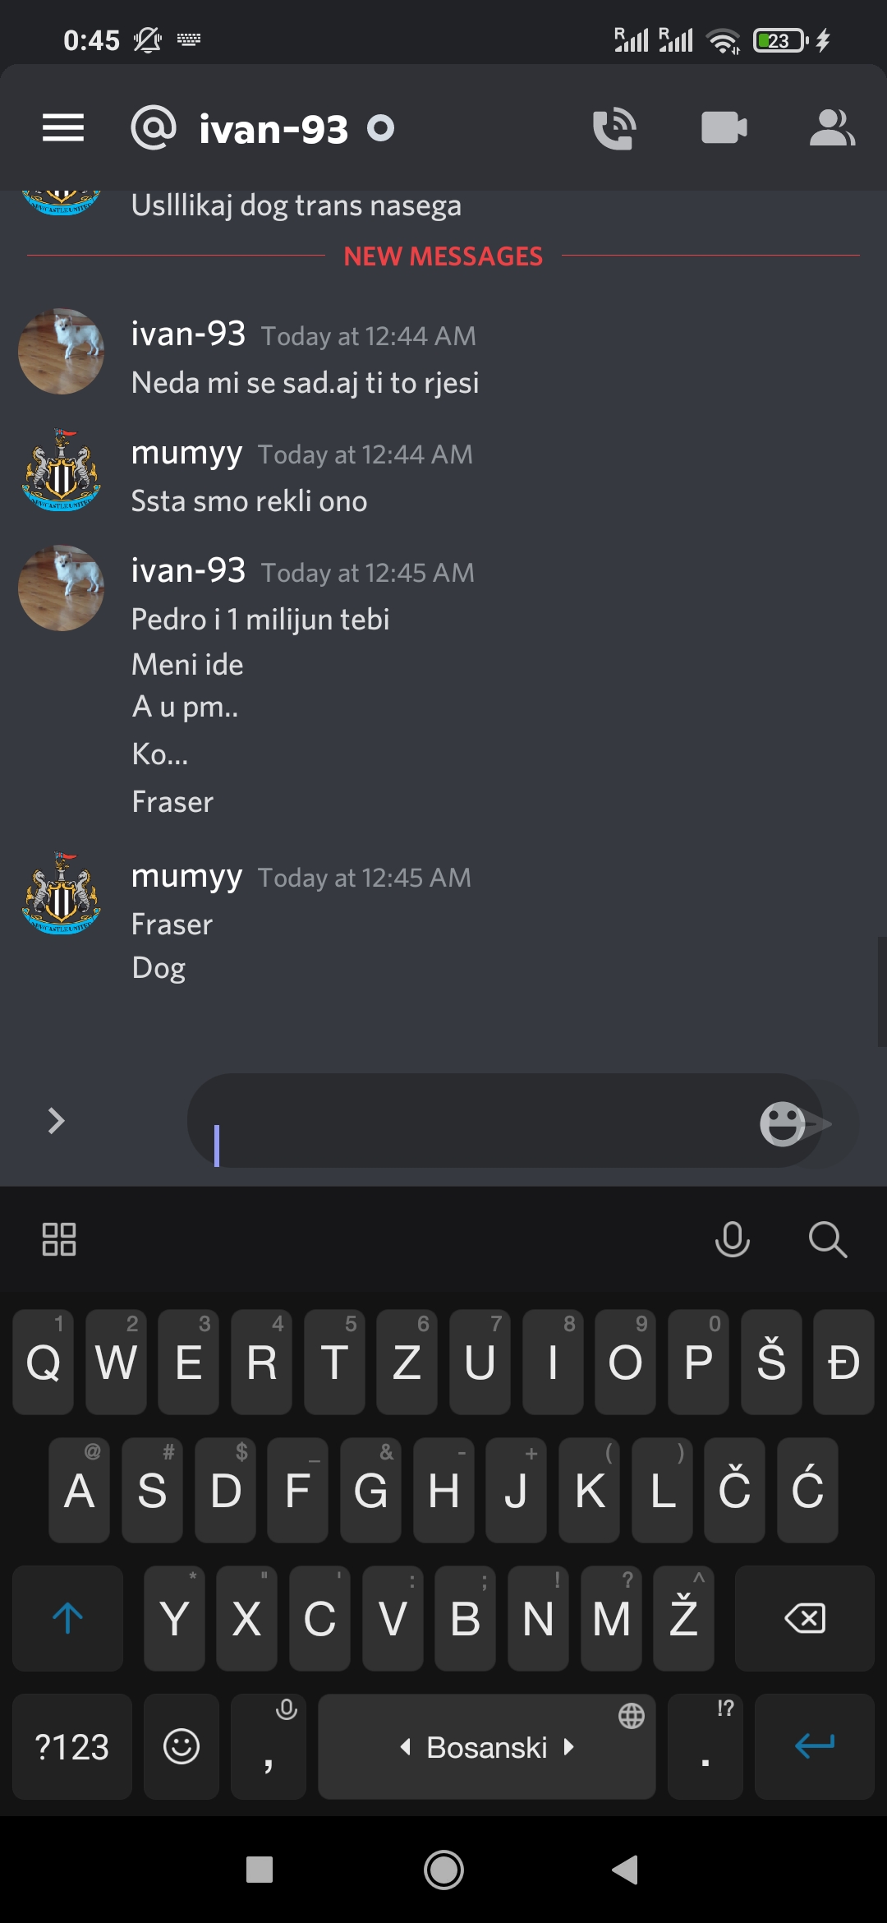Tap the keyboard voice input microphone
This screenshot has height=1923, width=887.
(x=733, y=1239)
